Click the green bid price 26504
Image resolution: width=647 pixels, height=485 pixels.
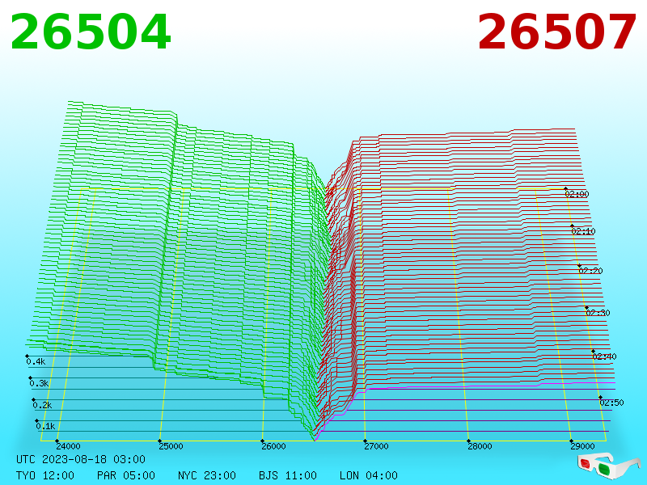(91, 32)
